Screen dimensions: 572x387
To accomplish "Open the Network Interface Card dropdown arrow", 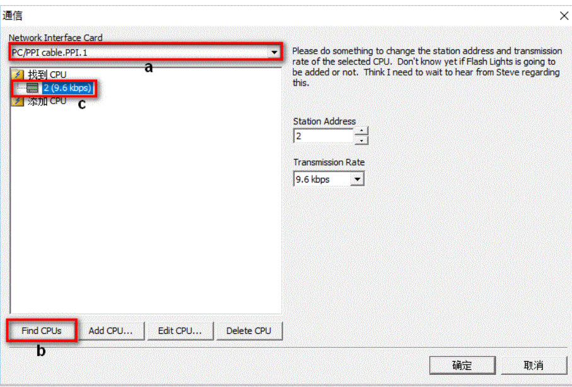I will tap(274, 52).
